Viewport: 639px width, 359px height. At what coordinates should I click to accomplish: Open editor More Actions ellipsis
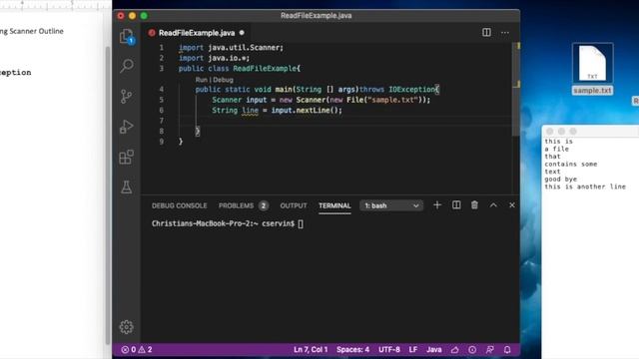click(505, 33)
